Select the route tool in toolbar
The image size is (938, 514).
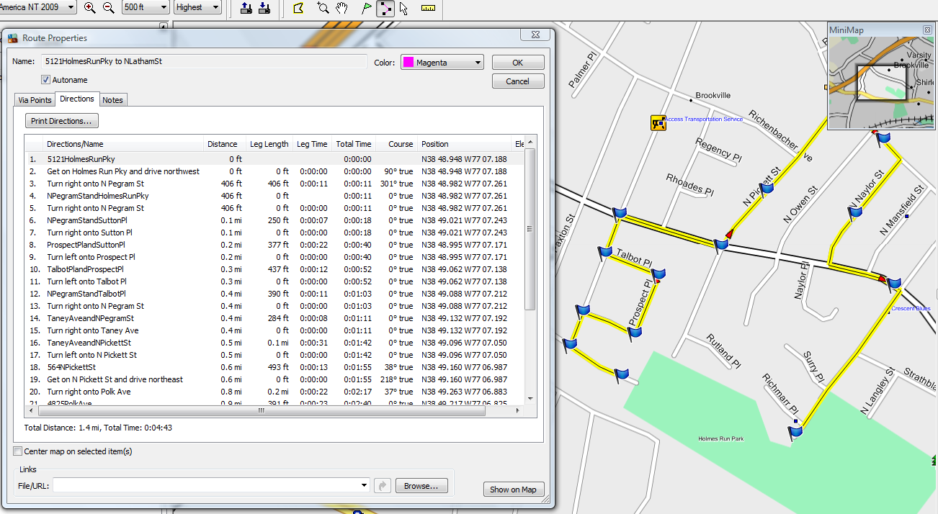(x=386, y=9)
